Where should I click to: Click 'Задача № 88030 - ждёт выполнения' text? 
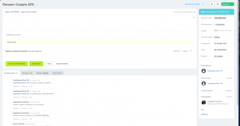(21, 12)
